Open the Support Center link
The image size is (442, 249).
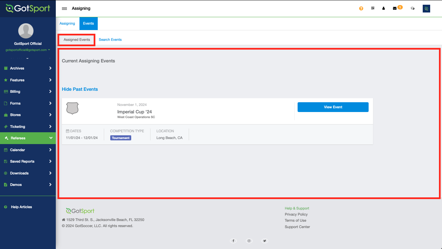point(297,227)
